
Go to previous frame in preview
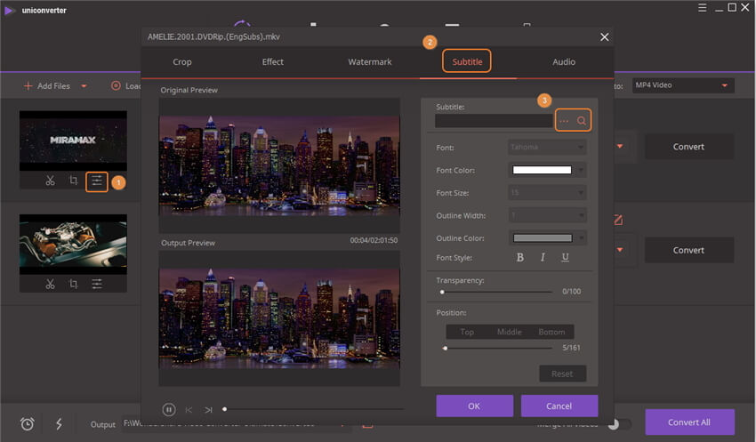click(x=189, y=410)
